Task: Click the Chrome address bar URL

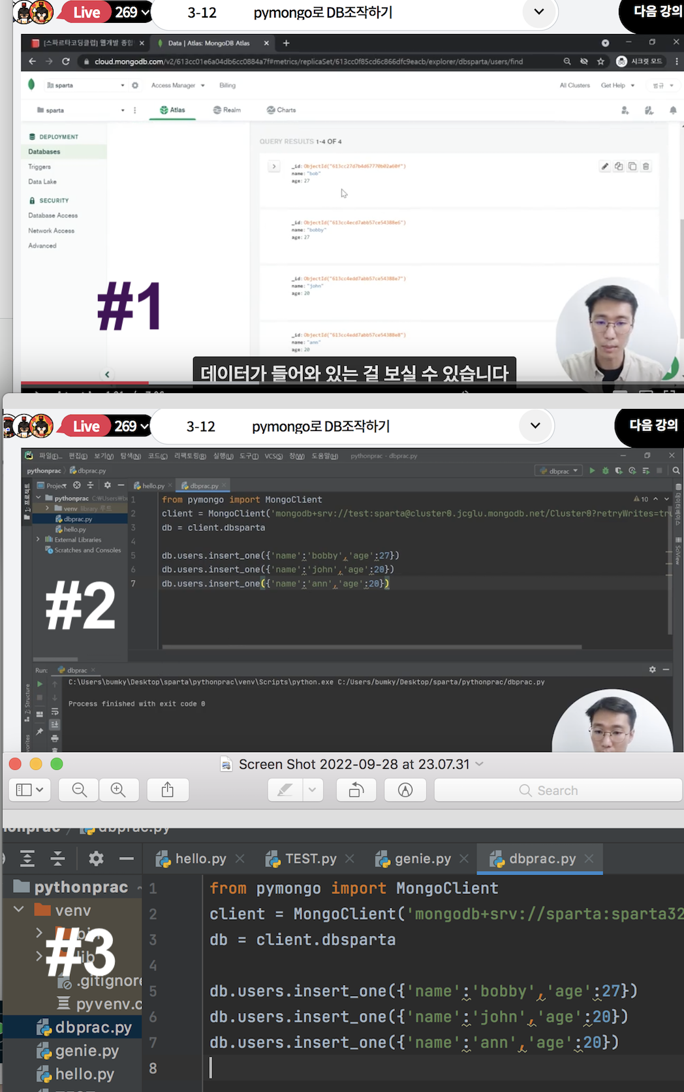Action: (308, 61)
